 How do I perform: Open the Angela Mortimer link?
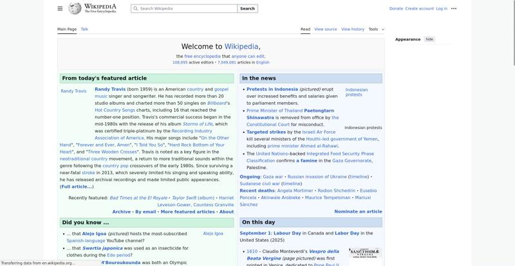click(x=295, y=191)
